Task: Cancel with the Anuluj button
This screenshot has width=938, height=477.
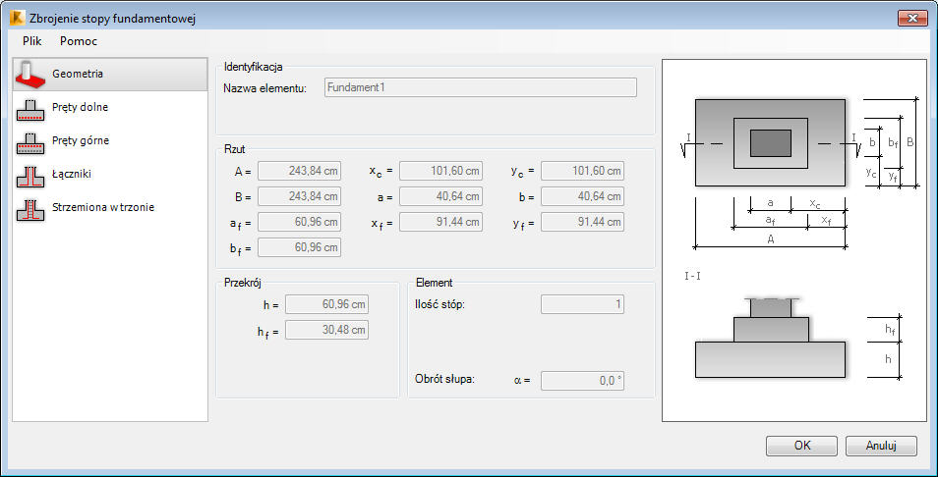Action: tap(881, 446)
